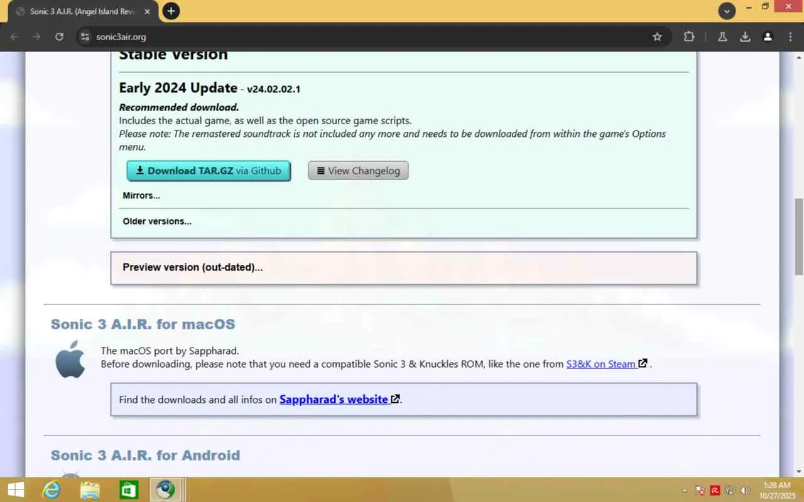
Task: Show Chrome downloads
Action: [745, 37]
